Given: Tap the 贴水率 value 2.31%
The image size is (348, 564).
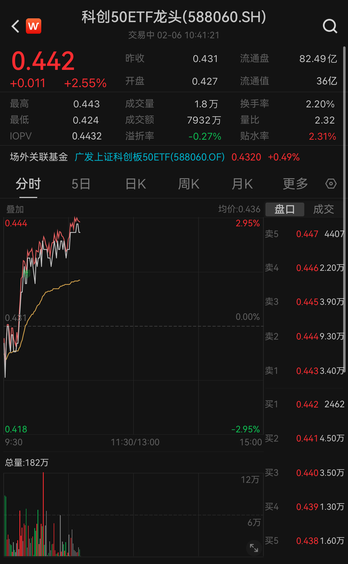Looking at the screenshot, I should pyautogui.click(x=322, y=136).
